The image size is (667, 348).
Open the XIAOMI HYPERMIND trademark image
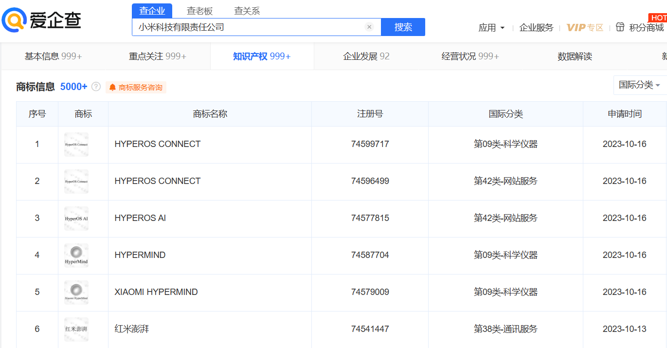coord(76,292)
